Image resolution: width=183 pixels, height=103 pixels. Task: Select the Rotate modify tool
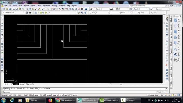[x=167, y=35]
